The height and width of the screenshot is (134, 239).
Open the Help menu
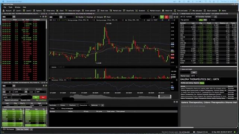click(x=24, y=7)
